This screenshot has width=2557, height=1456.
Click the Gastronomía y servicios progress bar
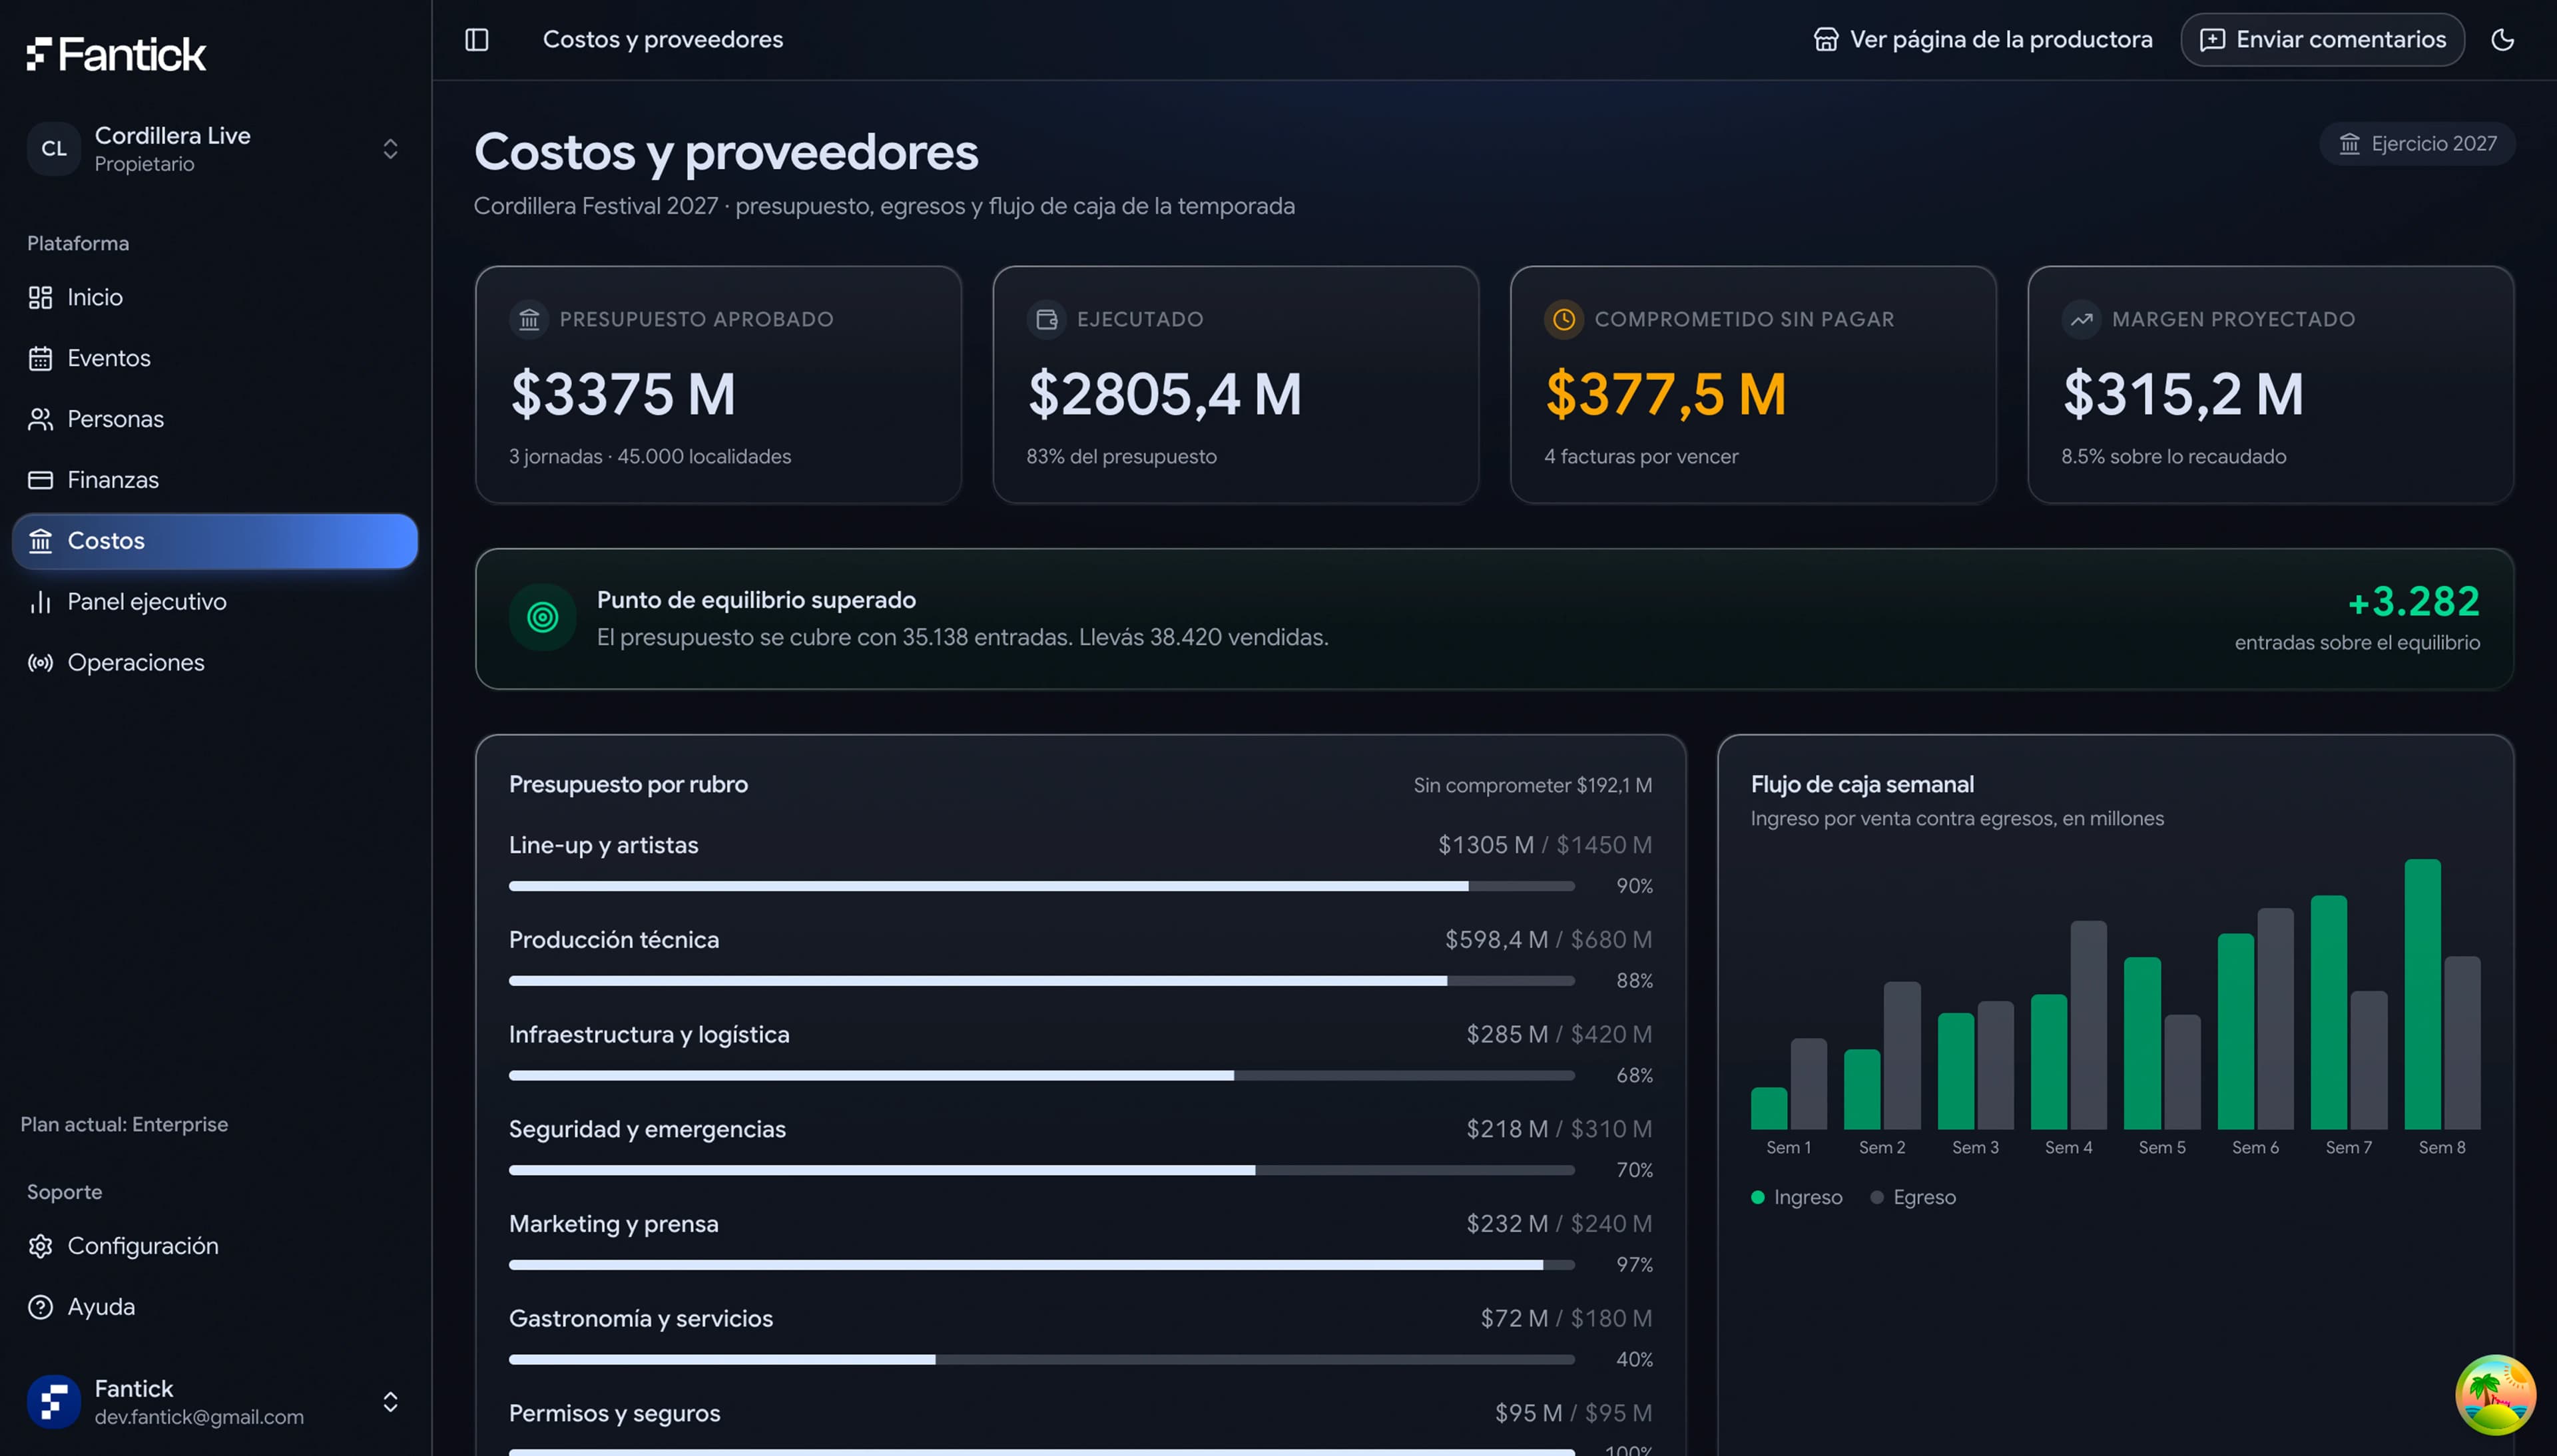click(1042, 1360)
